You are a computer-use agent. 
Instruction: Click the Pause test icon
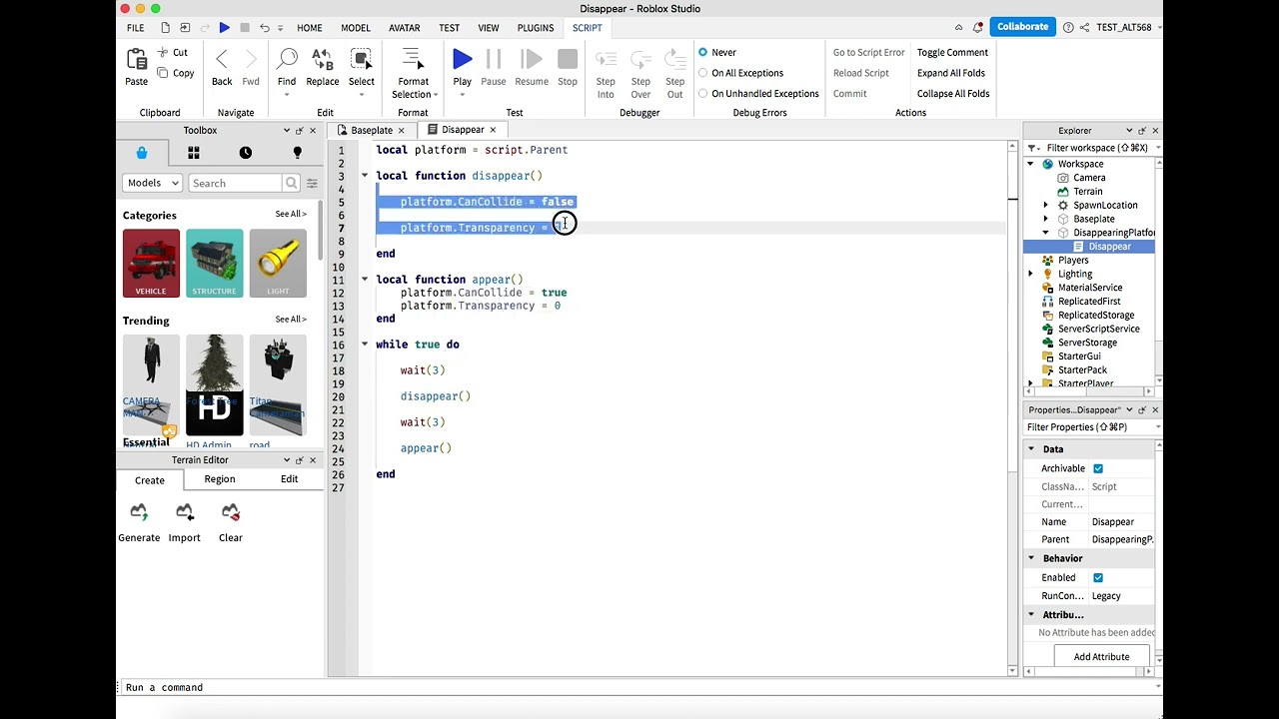pos(494,60)
